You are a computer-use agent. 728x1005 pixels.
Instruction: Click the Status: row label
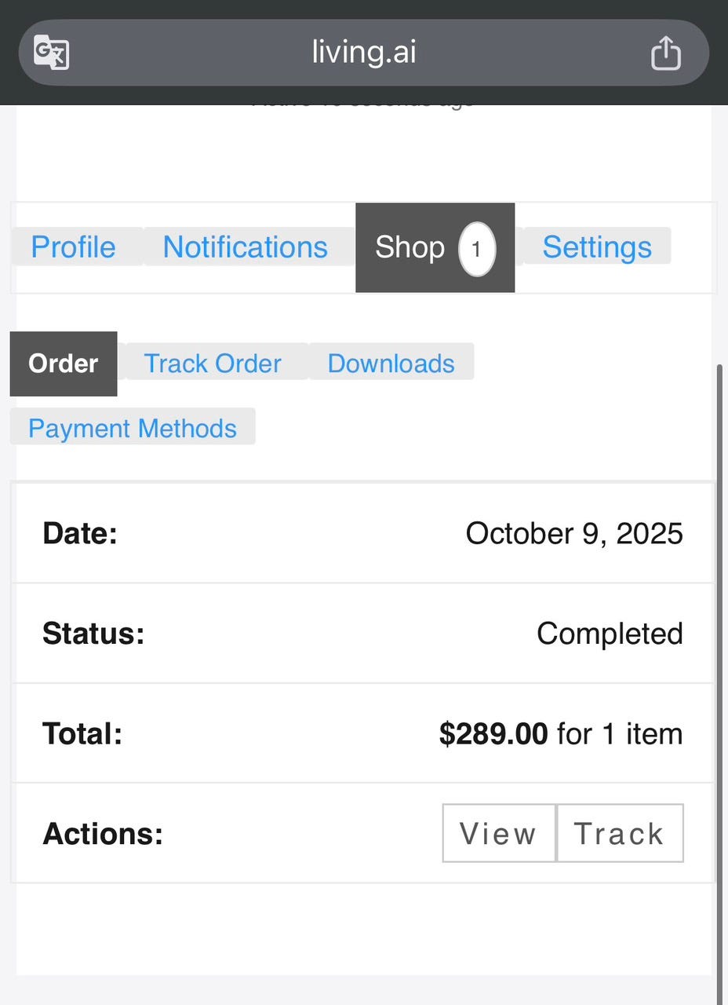tap(93, 634)
